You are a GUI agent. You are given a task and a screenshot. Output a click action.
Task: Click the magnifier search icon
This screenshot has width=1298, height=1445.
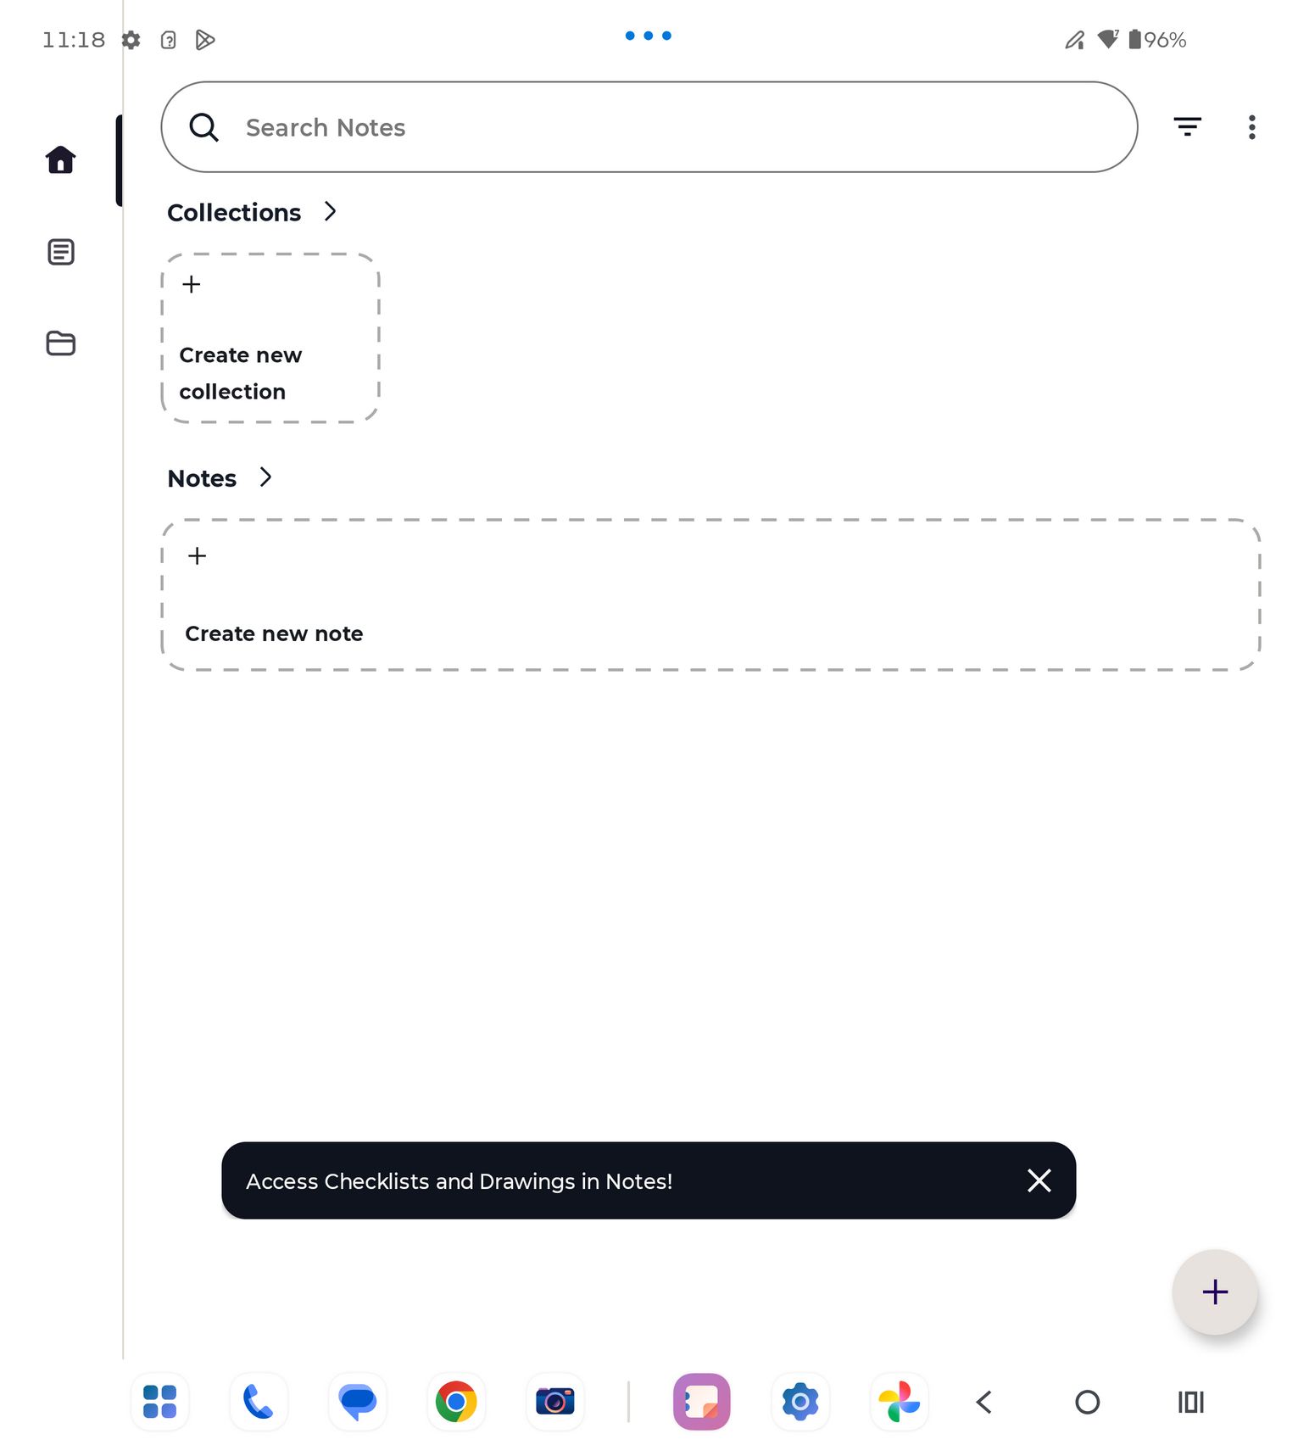click(x=203, y=127)
